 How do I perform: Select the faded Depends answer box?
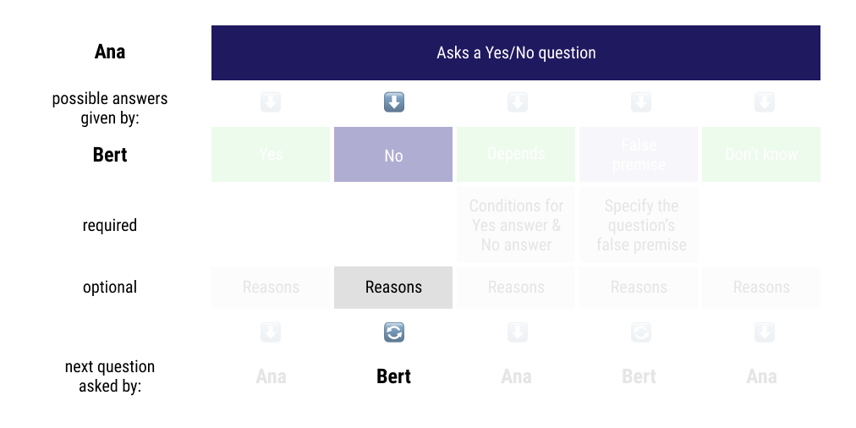pyautogui.click(x=516, y=155)
